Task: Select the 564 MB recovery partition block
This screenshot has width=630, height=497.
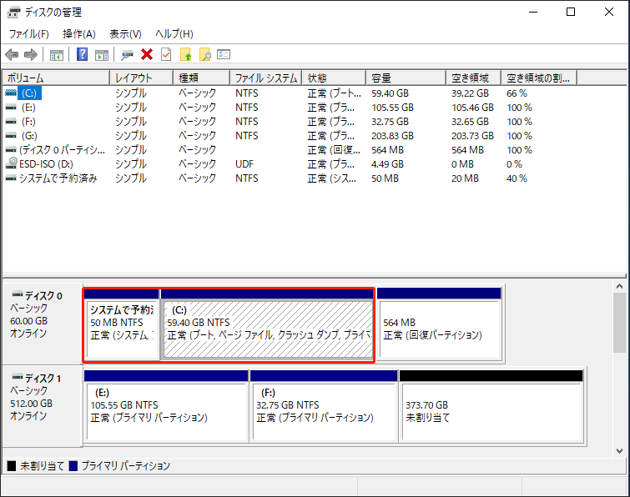Action: click(x=439, y=324)
